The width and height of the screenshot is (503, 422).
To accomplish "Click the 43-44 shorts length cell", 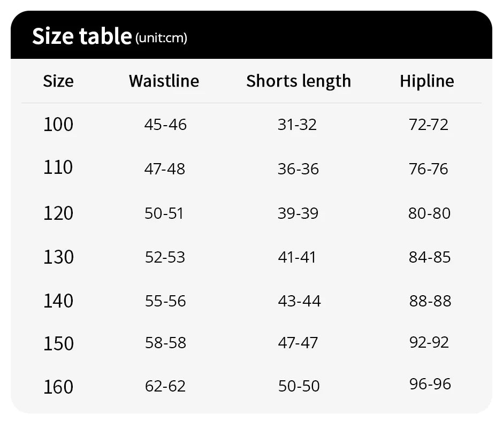I will [299, 301].
